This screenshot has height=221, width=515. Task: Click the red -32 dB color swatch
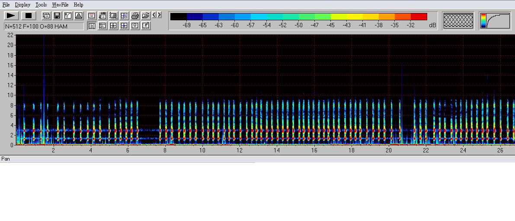(x=419, y=17)
